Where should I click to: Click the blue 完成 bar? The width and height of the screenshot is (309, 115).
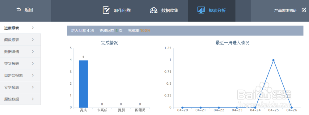pos(83,84)
